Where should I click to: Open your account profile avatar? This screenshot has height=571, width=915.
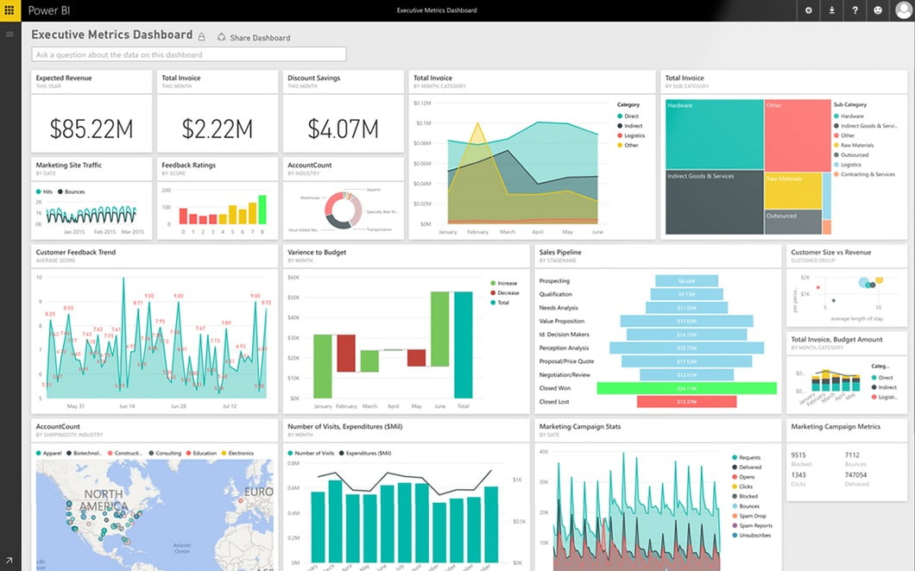tap(901, 9)
